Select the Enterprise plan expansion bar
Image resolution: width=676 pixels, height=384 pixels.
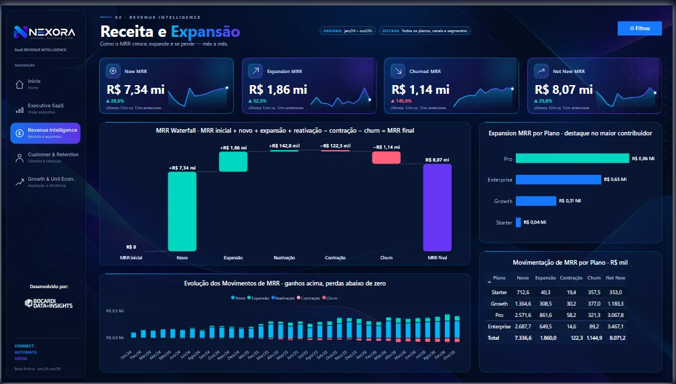point(558,180)
